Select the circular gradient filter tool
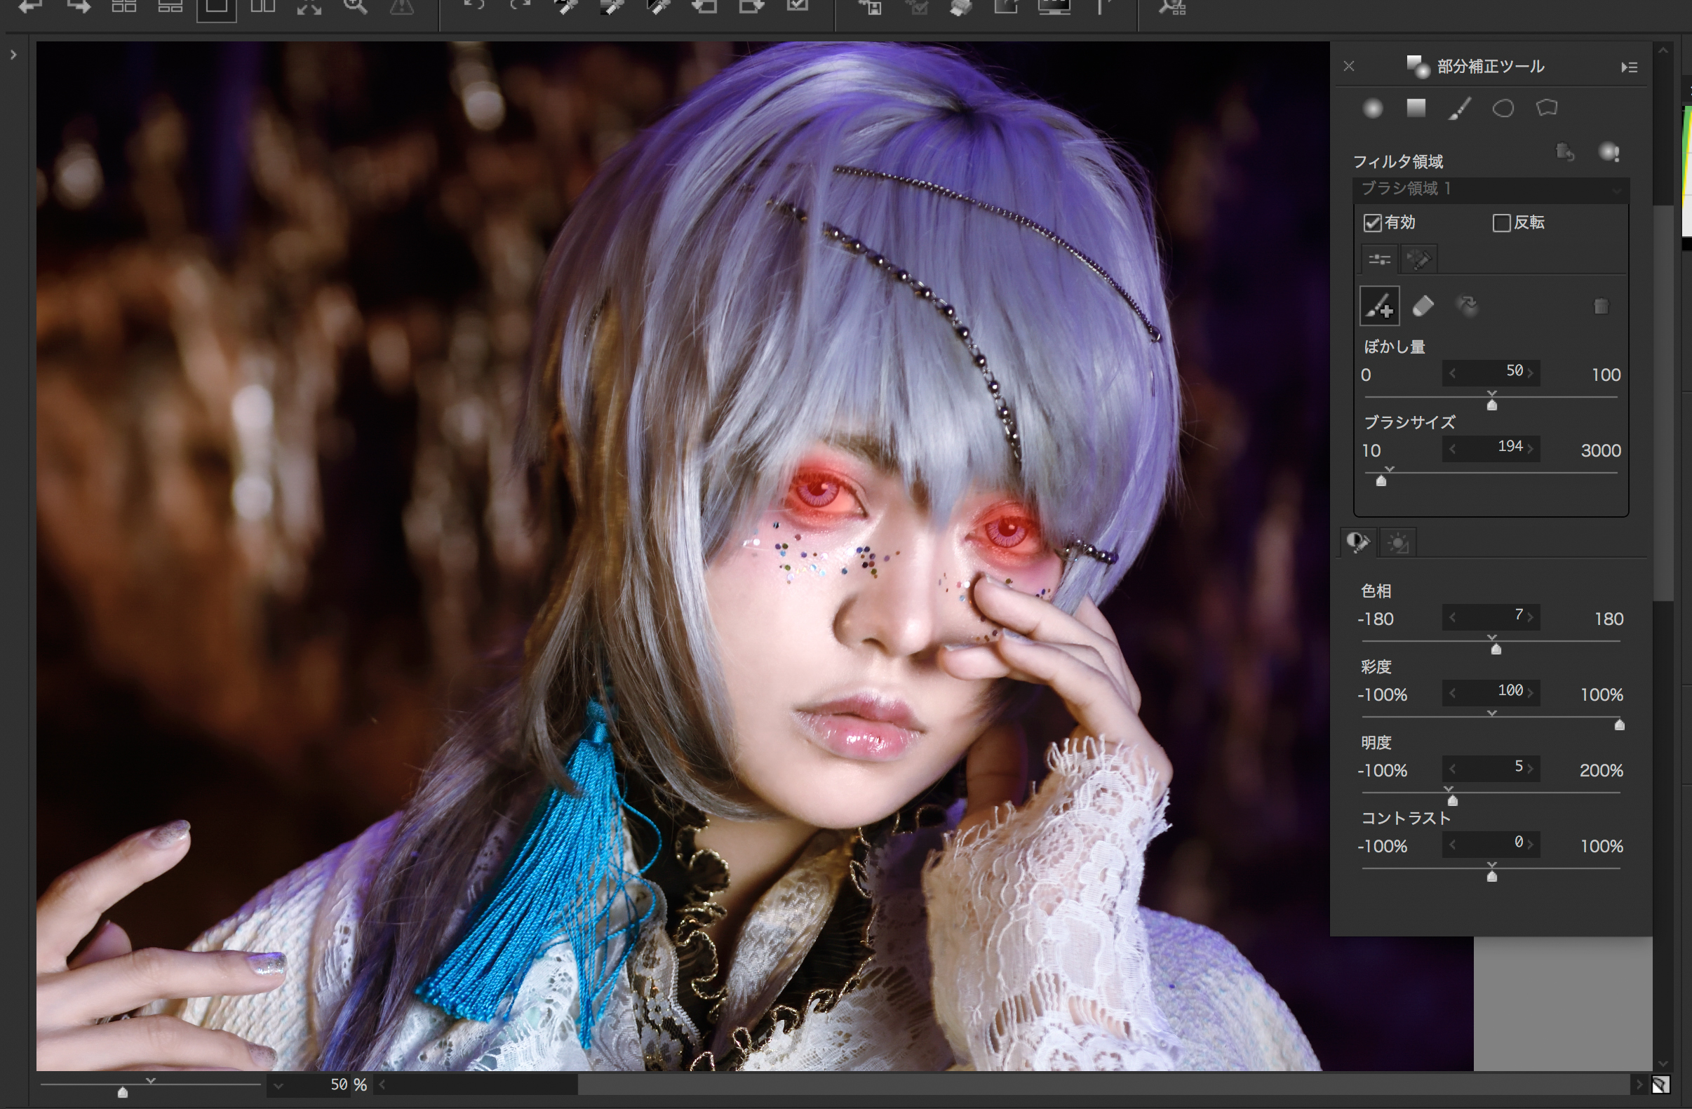 [x=1372, y=108]
